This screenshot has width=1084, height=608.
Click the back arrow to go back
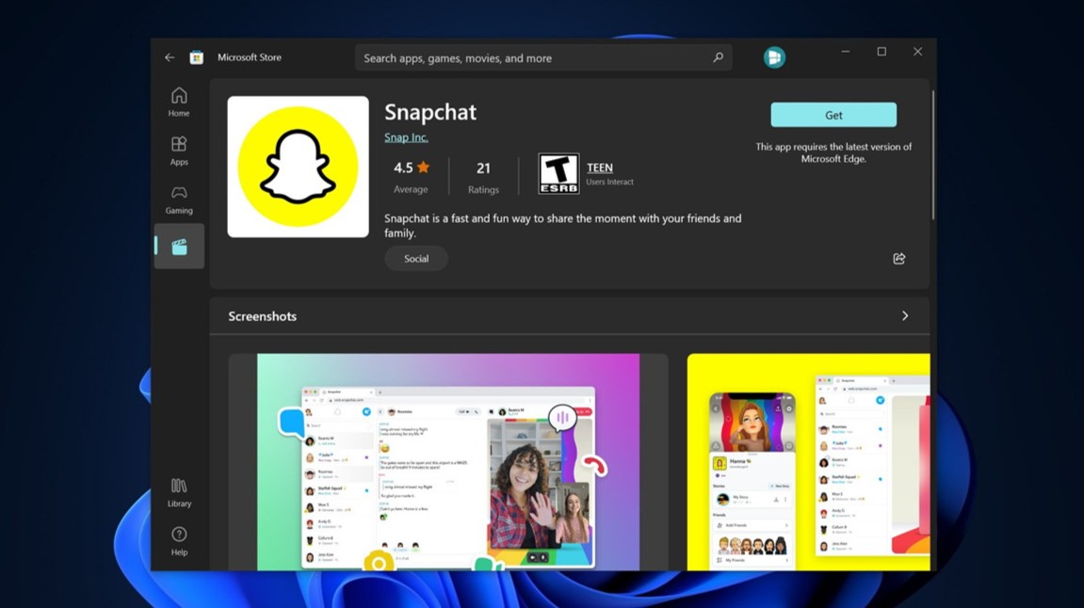tap(170, 56)
